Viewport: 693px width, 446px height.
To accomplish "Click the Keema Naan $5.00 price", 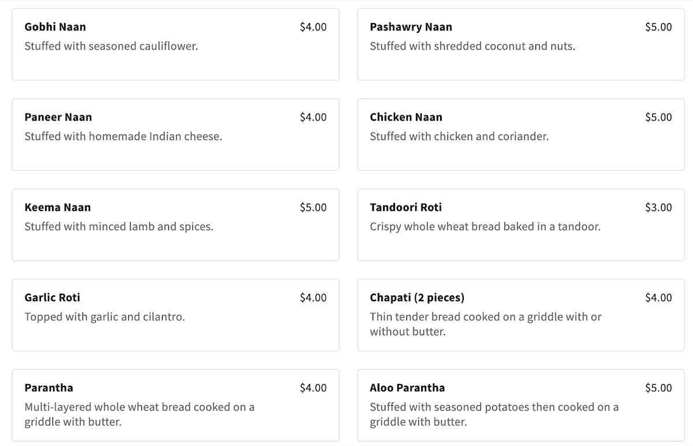I will (313, 208).
